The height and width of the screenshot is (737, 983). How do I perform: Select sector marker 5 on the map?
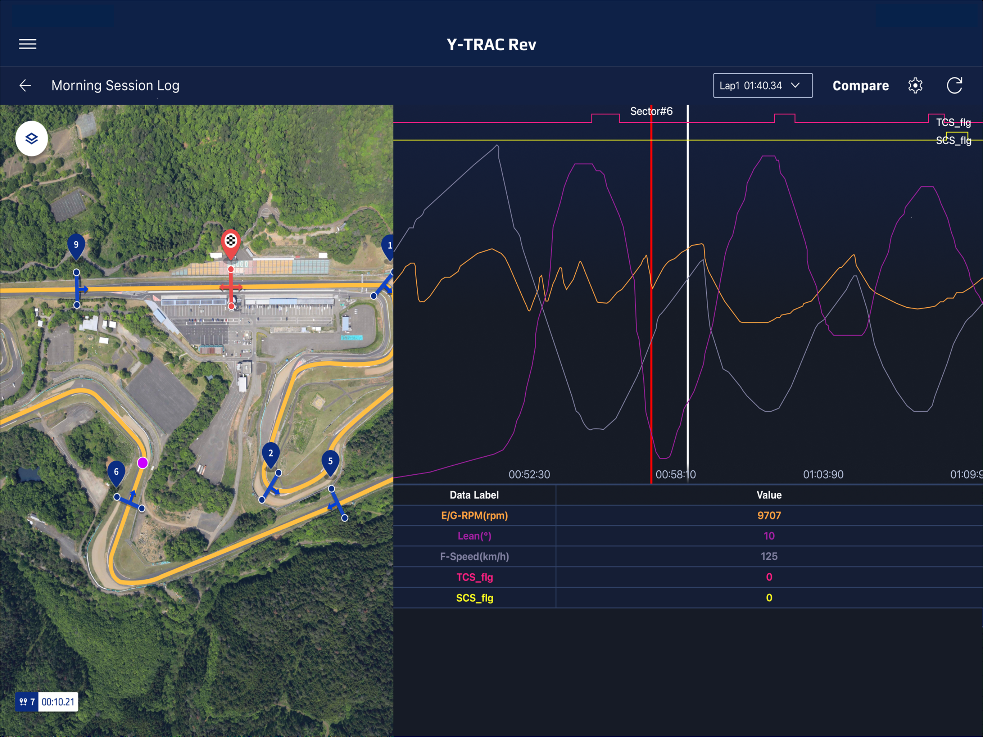click(330, 463)
